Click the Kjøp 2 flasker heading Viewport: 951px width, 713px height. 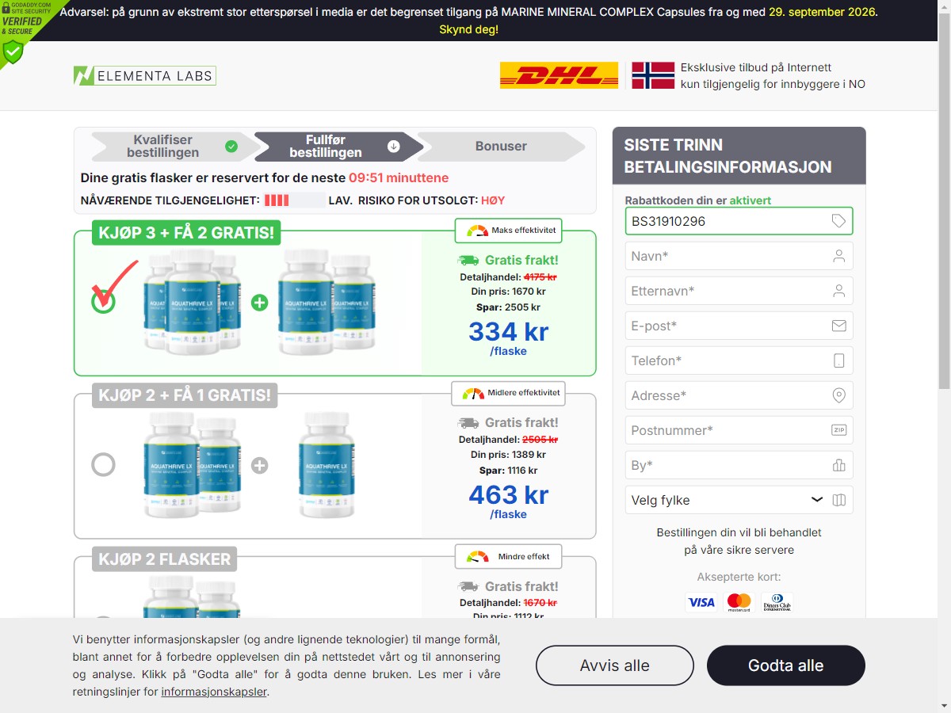click(165, 559)
